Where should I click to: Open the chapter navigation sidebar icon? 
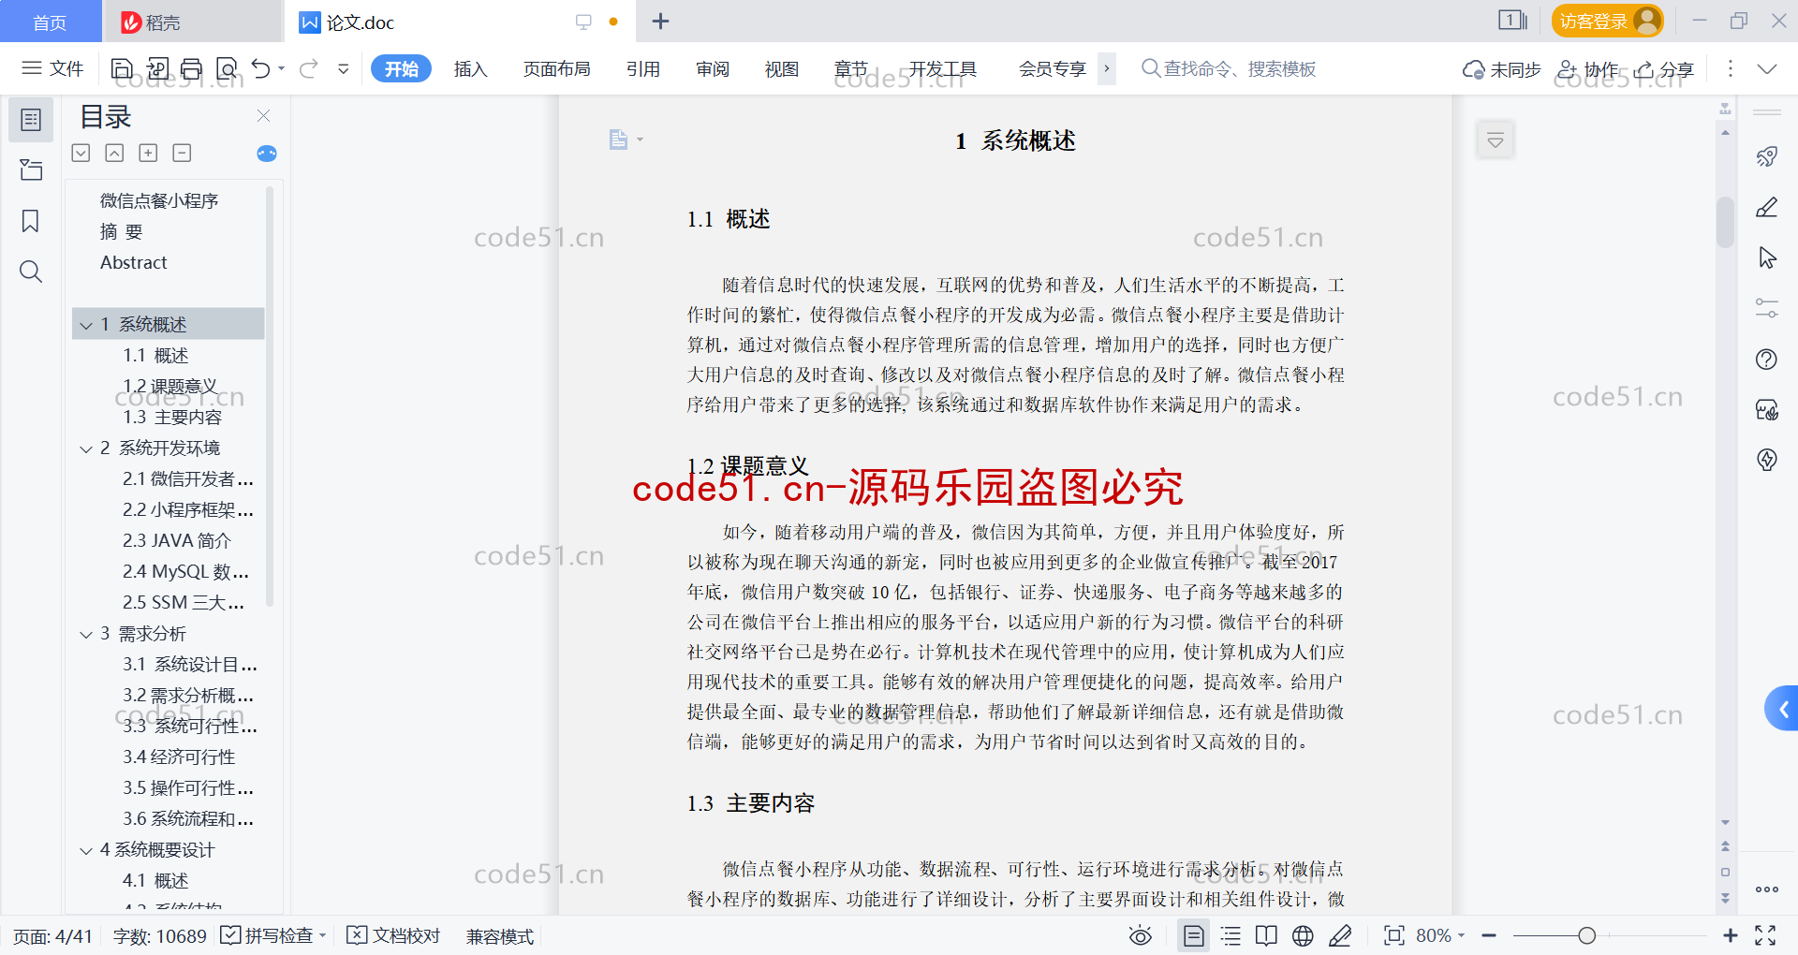point(31,169)
